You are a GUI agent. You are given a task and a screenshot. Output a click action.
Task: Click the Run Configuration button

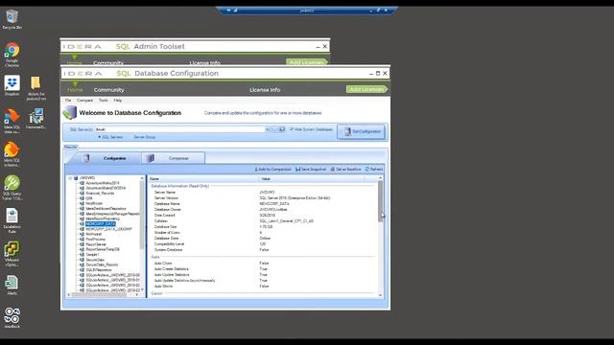pyautogui.click(x=361, y=131)
